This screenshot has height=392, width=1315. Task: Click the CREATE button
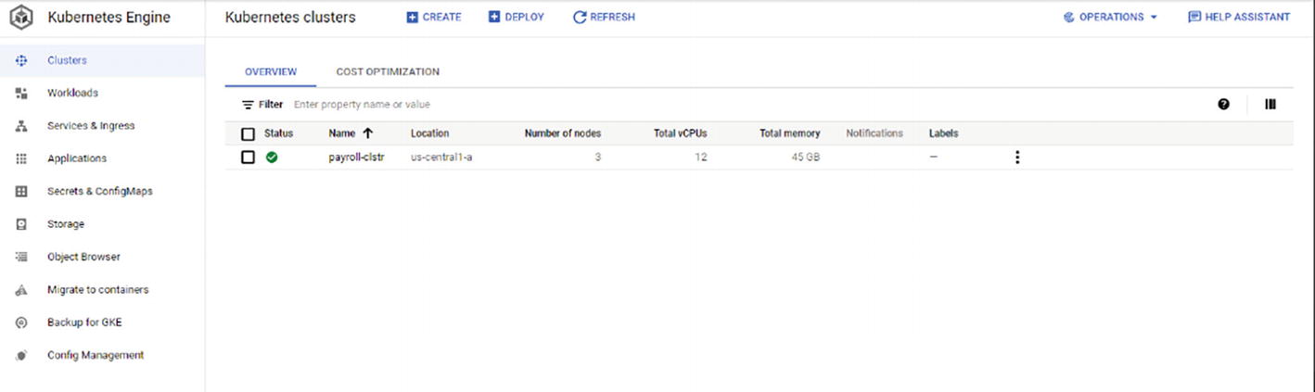coord(434,17)
